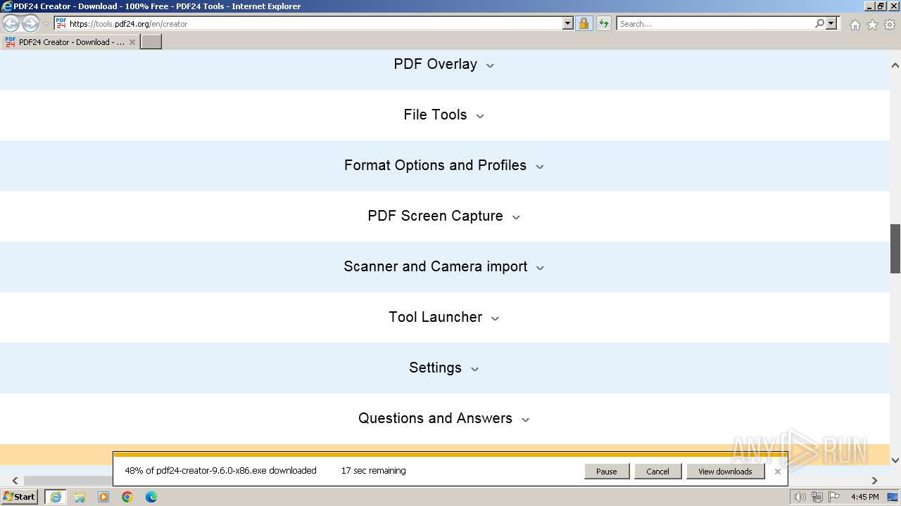Viewport: 901px width, 506px height.
Task: Click the browser Forward arrow button
Action: coord(30,23)
